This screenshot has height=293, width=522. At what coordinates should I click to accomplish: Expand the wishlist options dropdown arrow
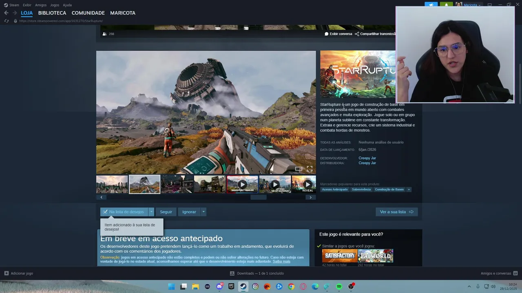click(x=151, y=212)
